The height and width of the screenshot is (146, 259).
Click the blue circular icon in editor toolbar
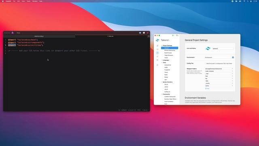(140, 33)
